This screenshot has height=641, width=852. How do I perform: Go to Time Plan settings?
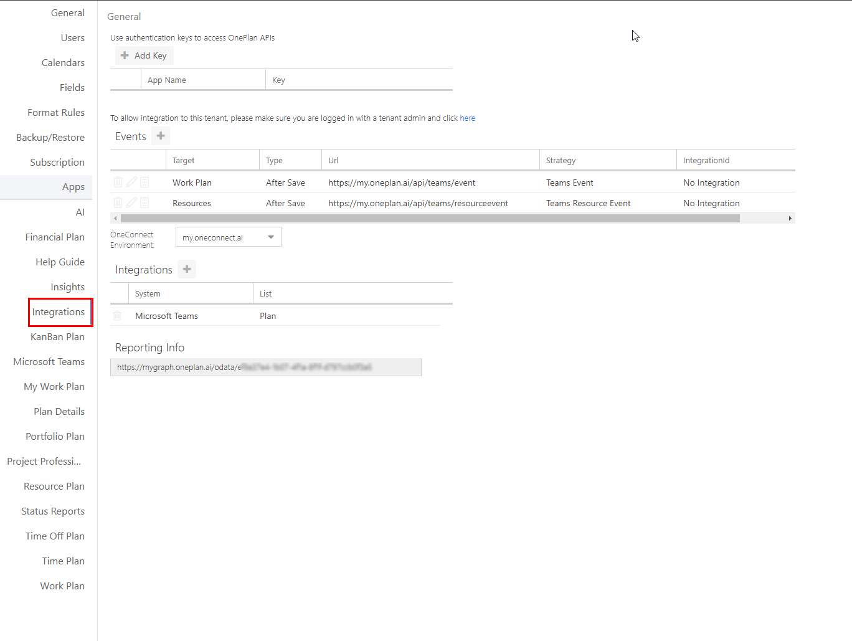(64, 561)
